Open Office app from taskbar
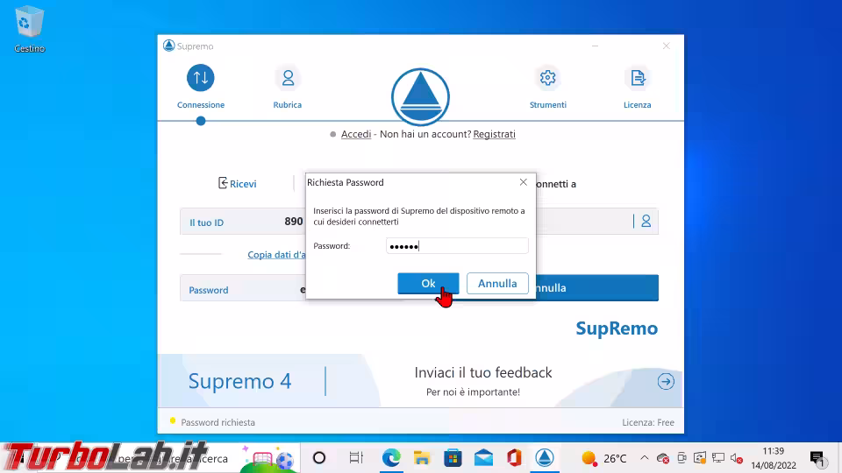This screenshot has height=473, width=842. pyautogui.click(x=515, y=458)
